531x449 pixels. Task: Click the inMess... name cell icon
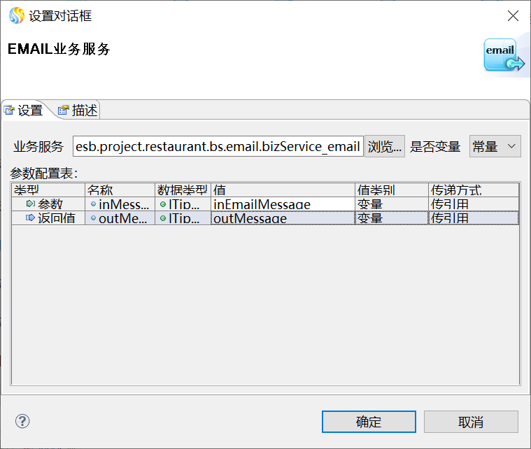[93, 204]
